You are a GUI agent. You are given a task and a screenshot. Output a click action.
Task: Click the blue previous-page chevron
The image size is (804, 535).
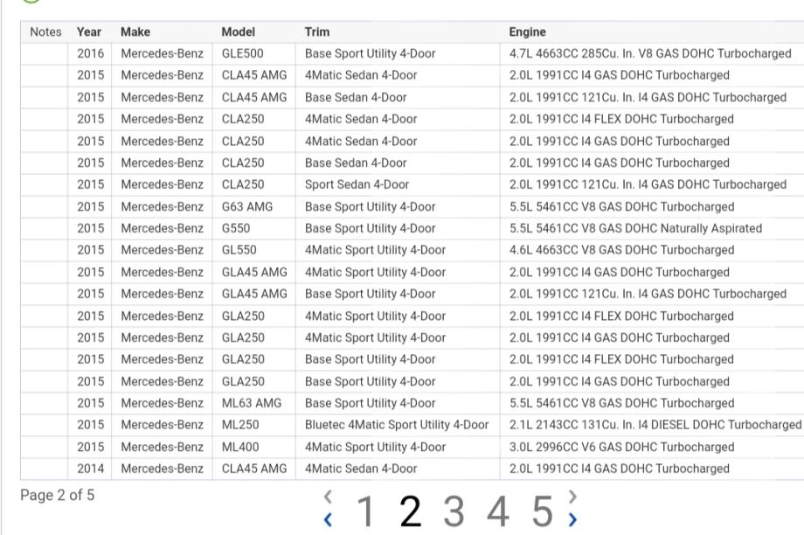point(329,519)
